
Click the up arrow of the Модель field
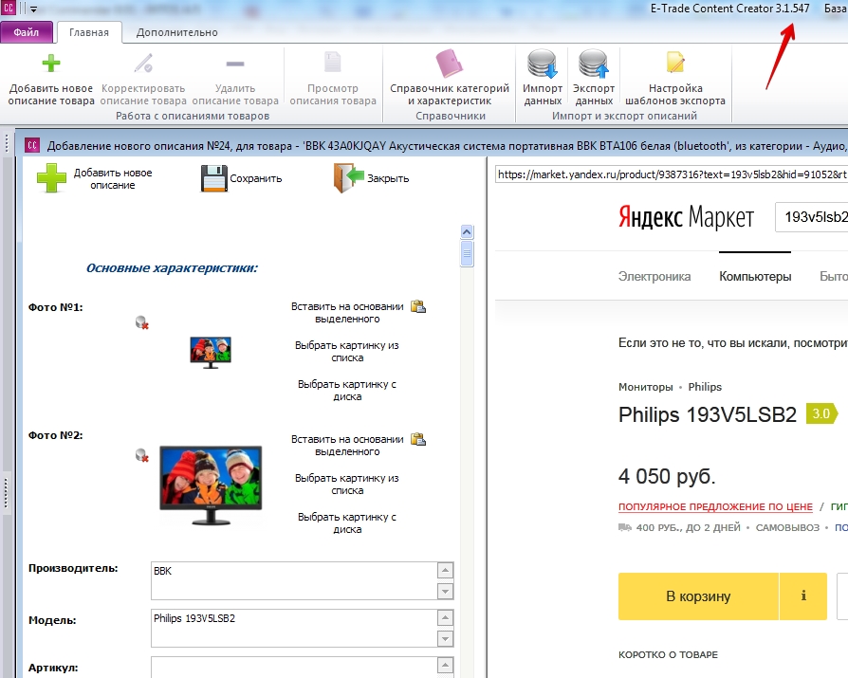pyautogui.click(x=445, y=618)
